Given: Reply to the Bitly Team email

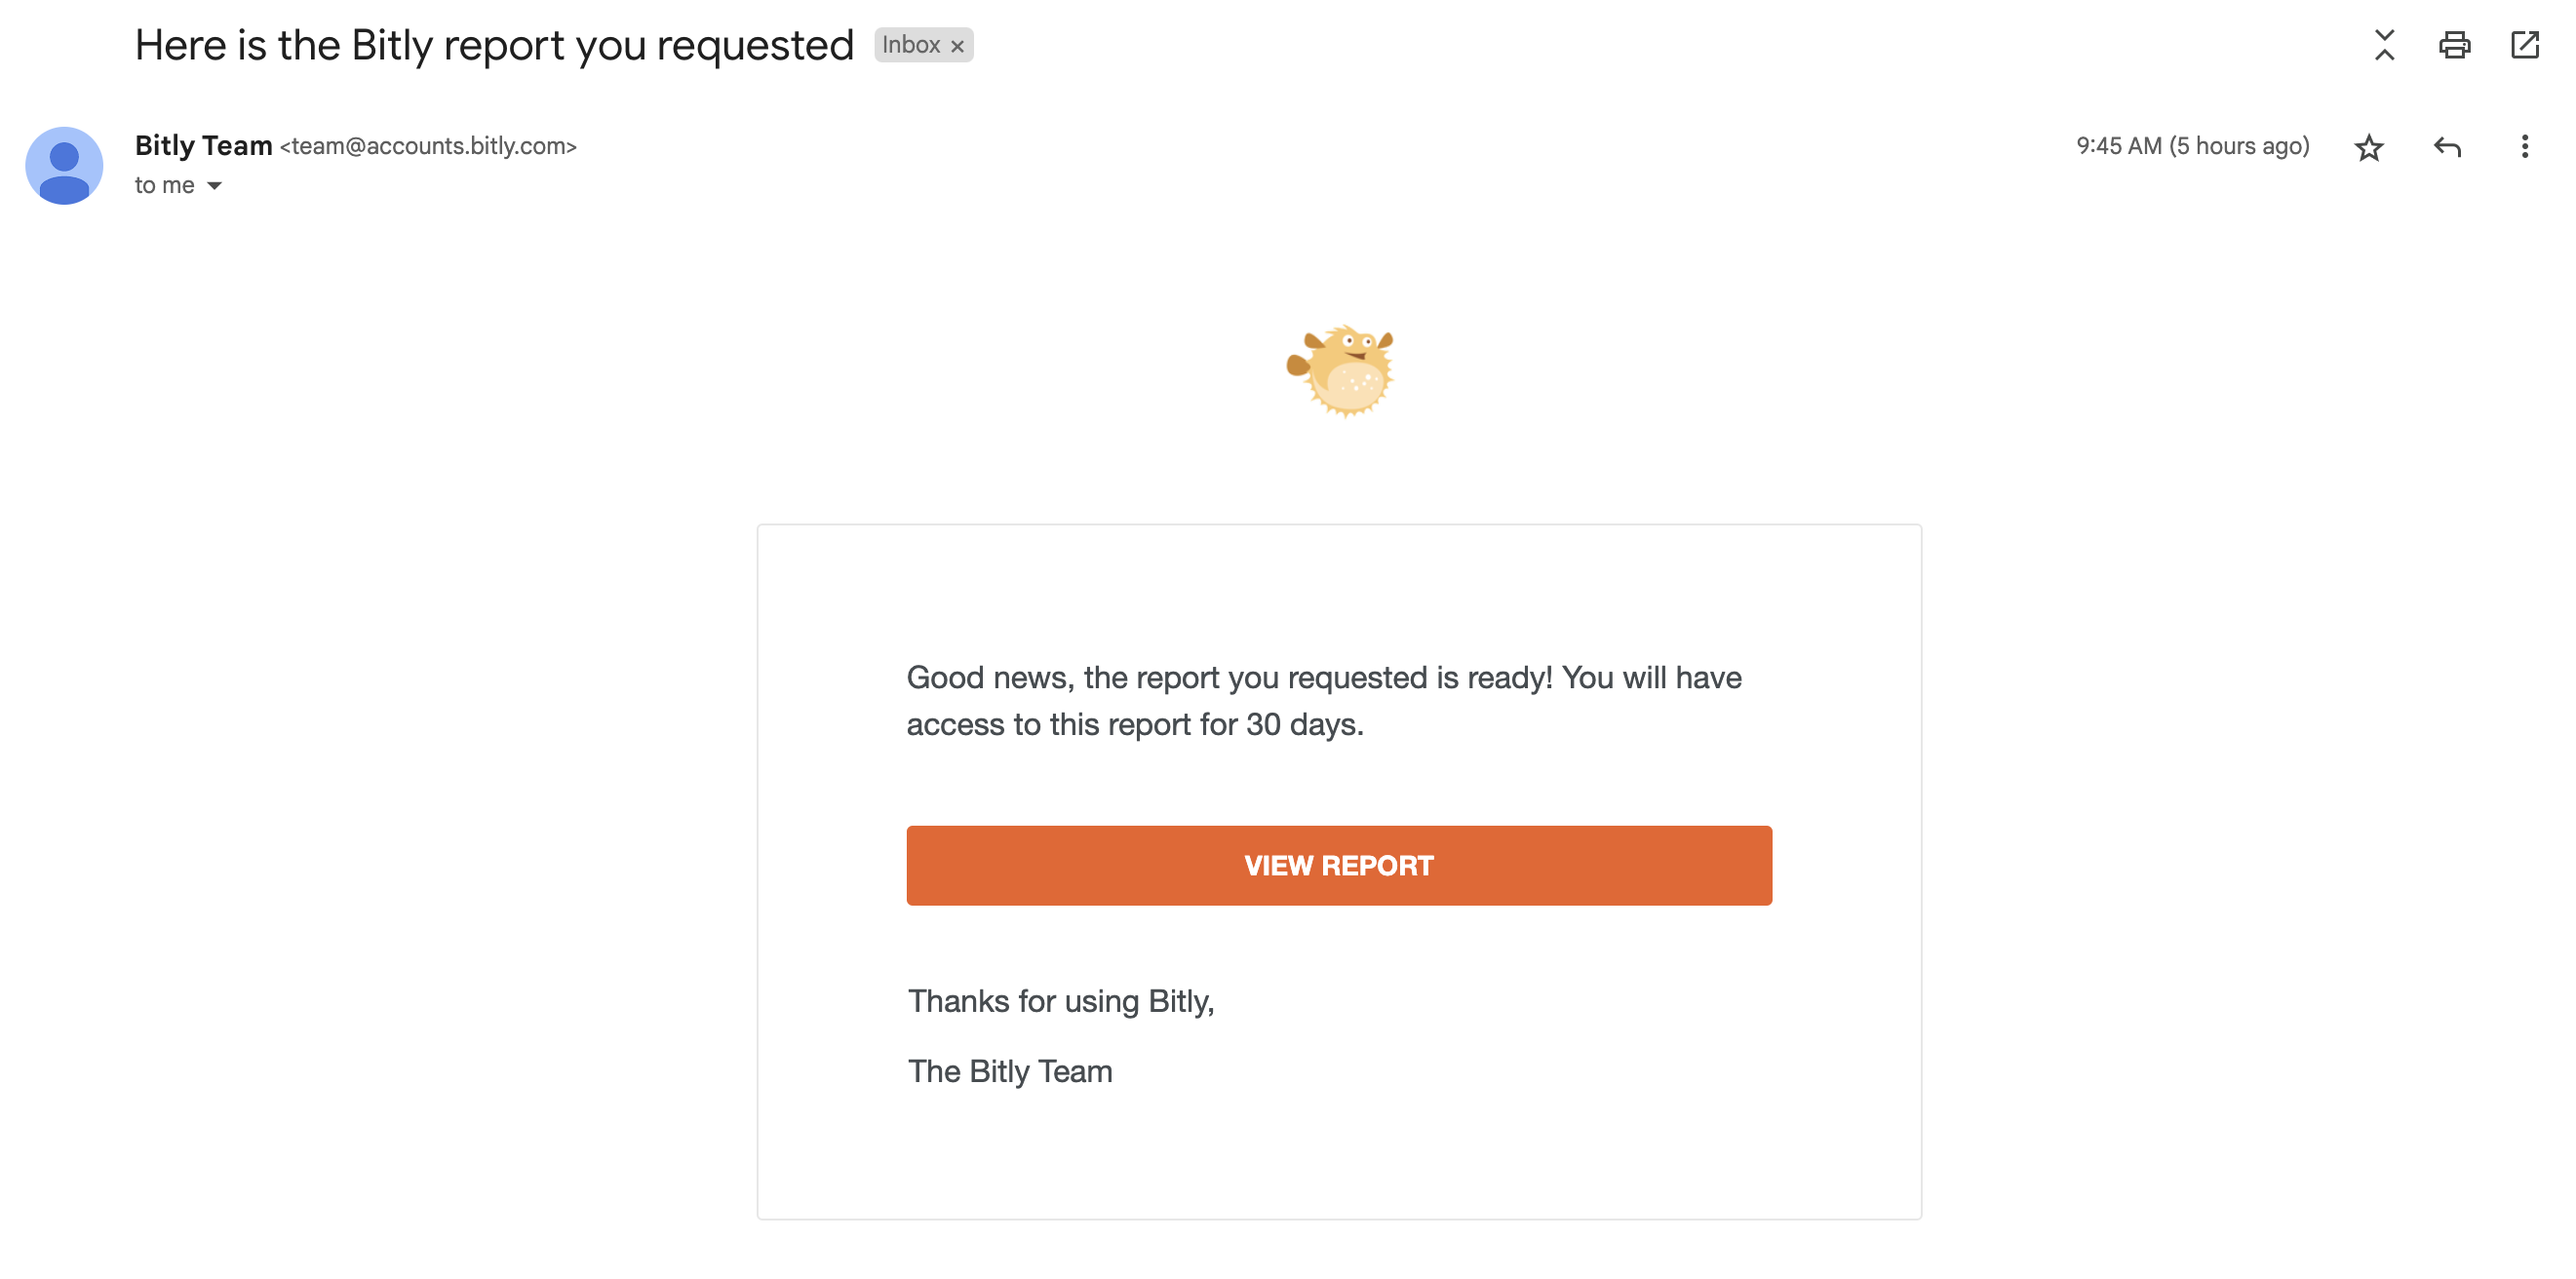Looking at the screenshot, I should pos(2447,147).
